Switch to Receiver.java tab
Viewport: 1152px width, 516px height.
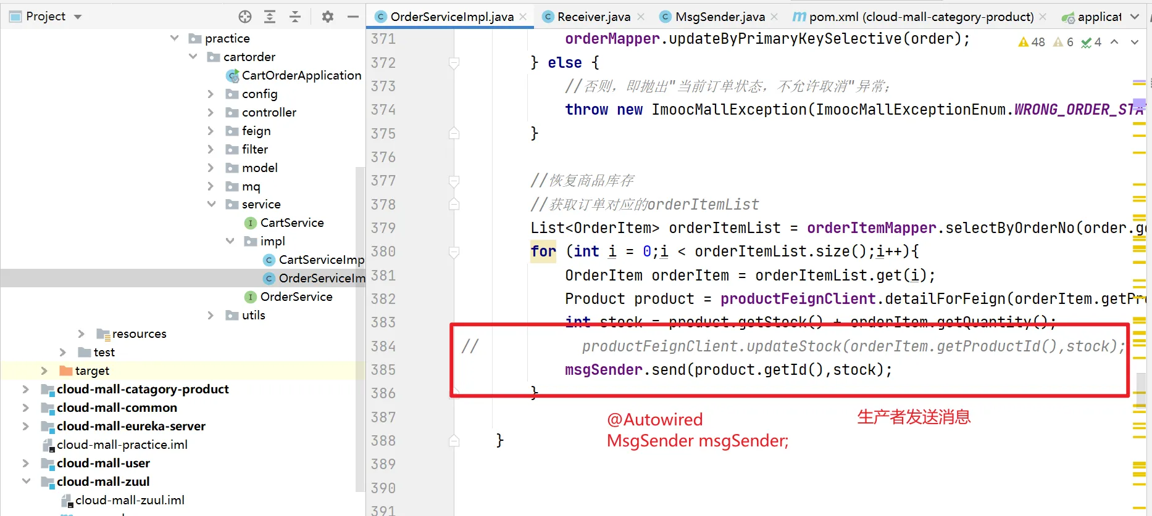click(x=594, y=17)
